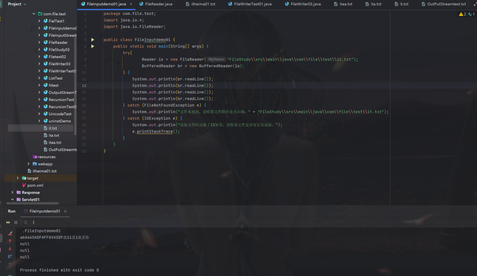
Task: Click the clear console output icon
Action: pos(10,233)
